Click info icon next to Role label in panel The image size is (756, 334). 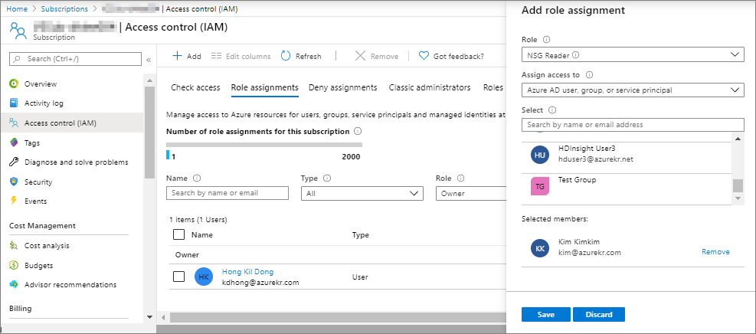546,40
